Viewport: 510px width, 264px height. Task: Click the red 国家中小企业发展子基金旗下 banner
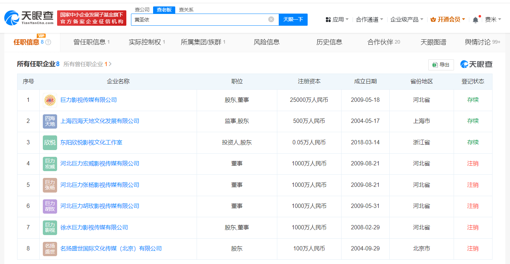pos(92,18)
